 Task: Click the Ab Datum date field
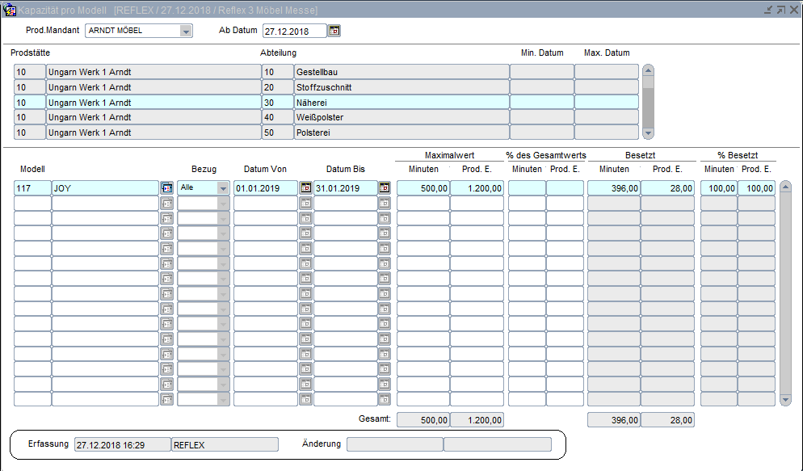pos(294,31)
